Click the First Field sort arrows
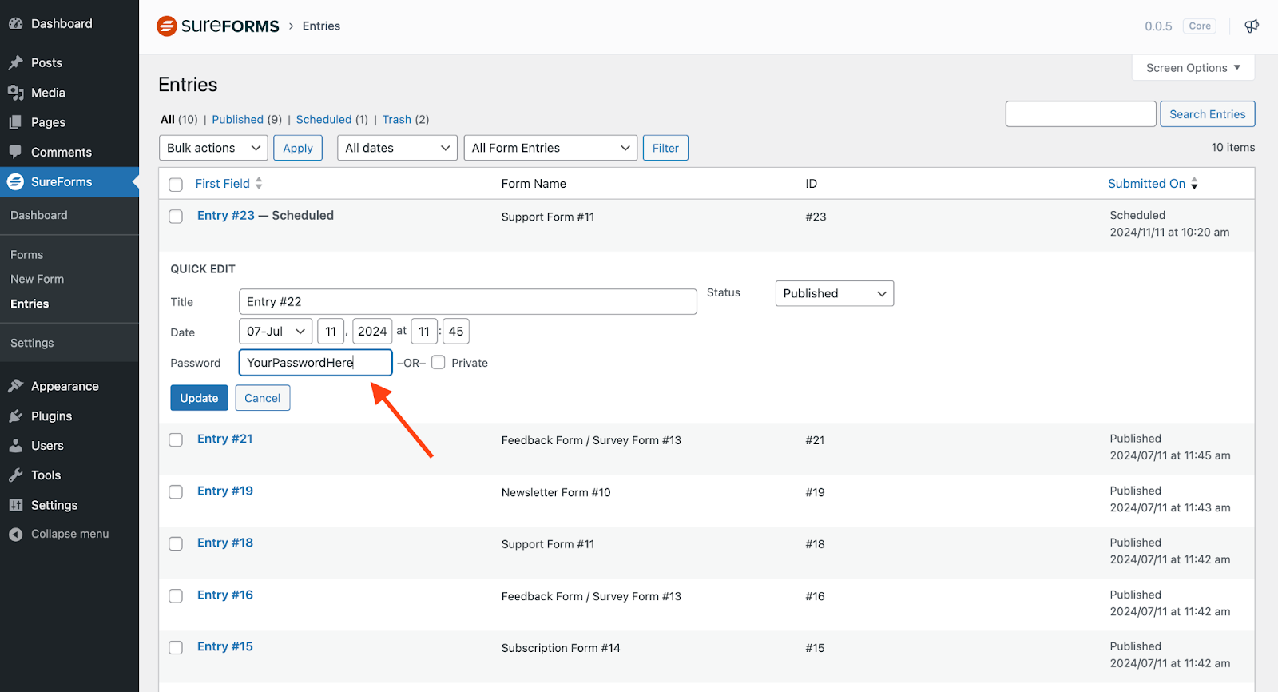This screenshot has width=1278, height=692. click(x=259, y=183)
